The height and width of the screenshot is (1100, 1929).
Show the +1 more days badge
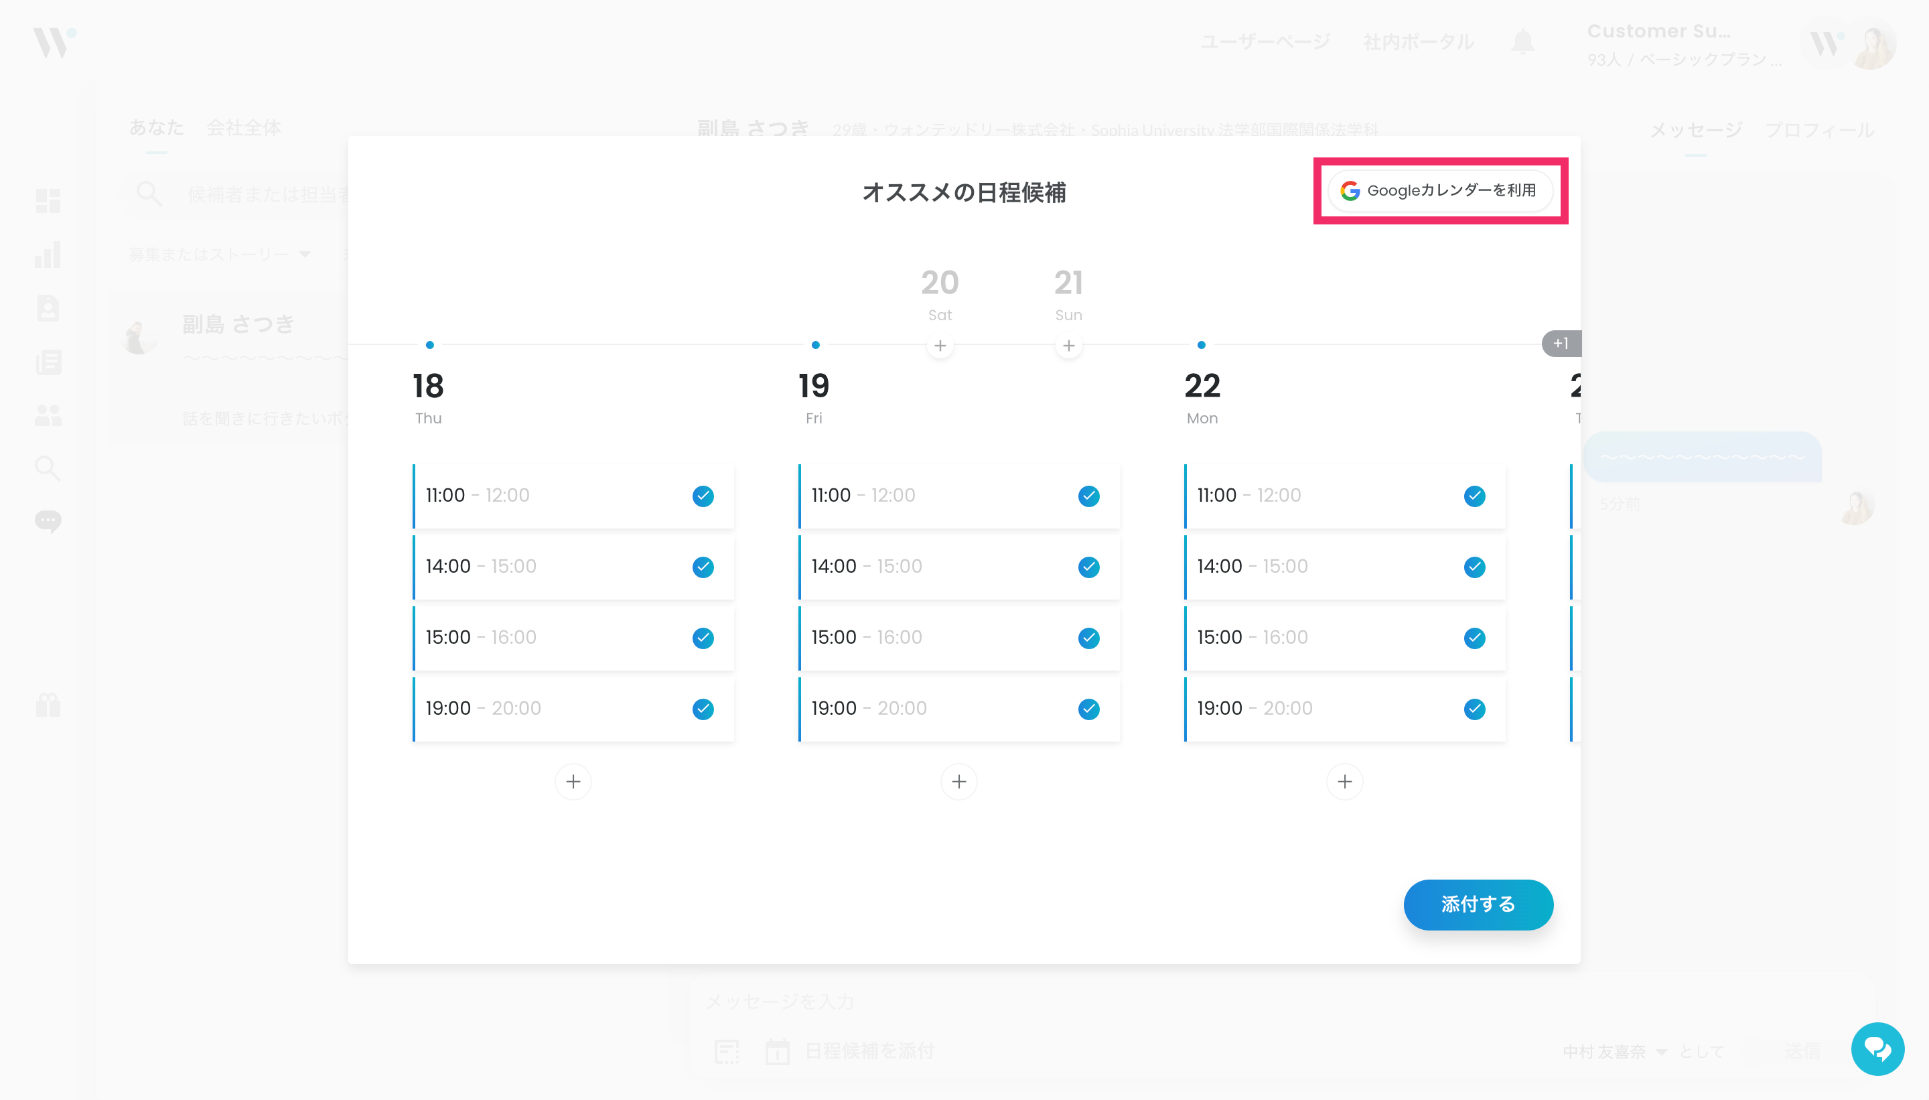[1561, 344]
